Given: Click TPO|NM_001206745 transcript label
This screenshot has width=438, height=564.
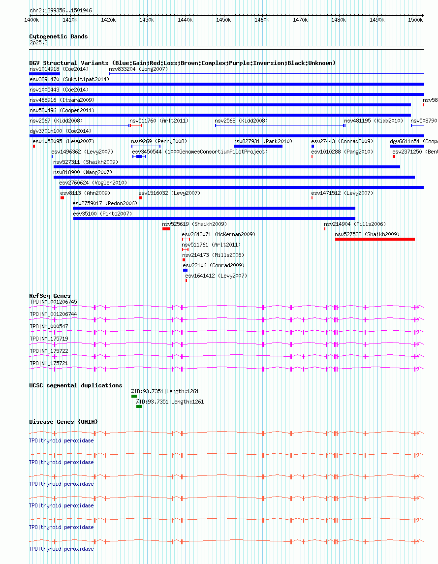Looking at the screenshot, I should click(x=53, y=302).
